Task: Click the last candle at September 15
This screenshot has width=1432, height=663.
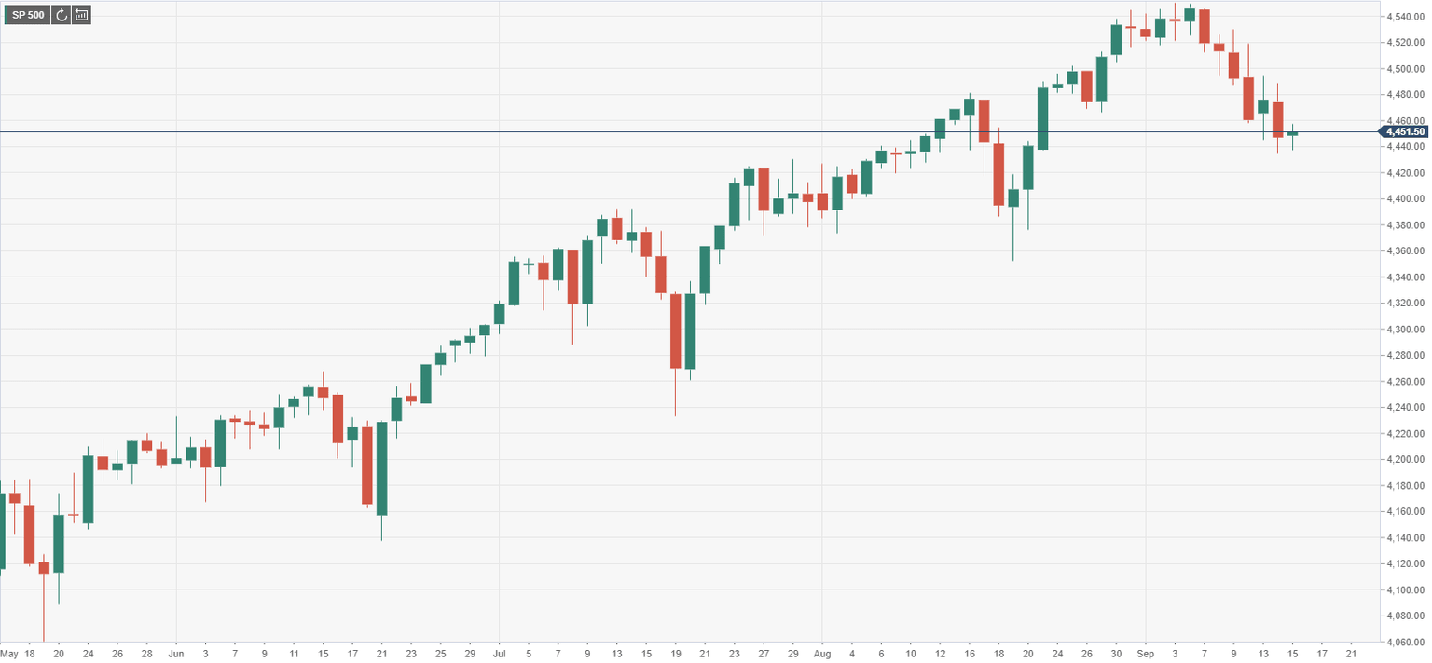Action: (1292, 134)
